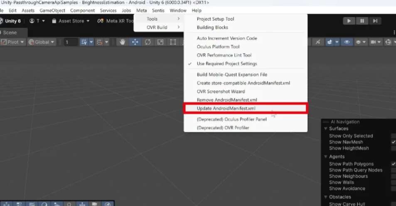This screenshot has height=206, width=396.
Task: Toggle scene visibility eye icon
Action: (x=347, y=42)
